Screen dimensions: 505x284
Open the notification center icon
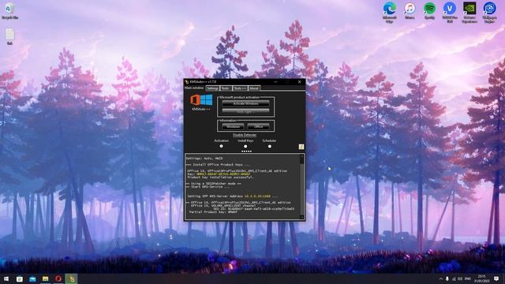click(496, 278)
